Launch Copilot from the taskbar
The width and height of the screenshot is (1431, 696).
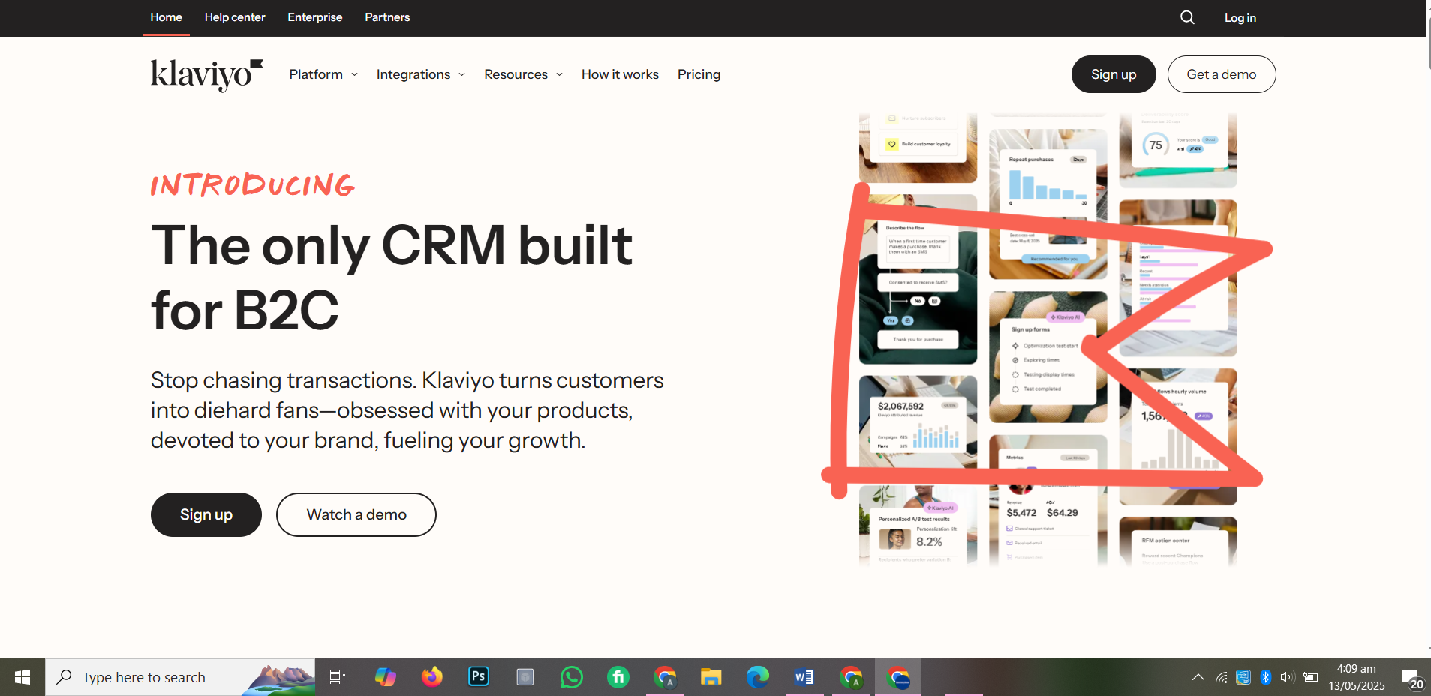click(x=385, y=677)
